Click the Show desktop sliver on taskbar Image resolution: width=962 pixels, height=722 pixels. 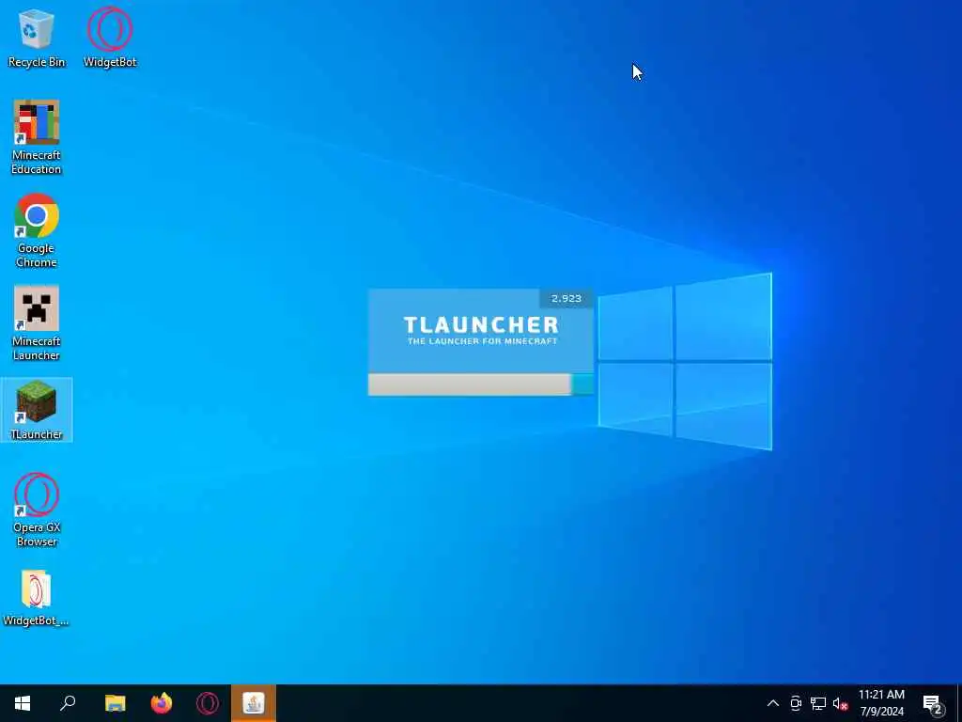click(x=959, y=703)
